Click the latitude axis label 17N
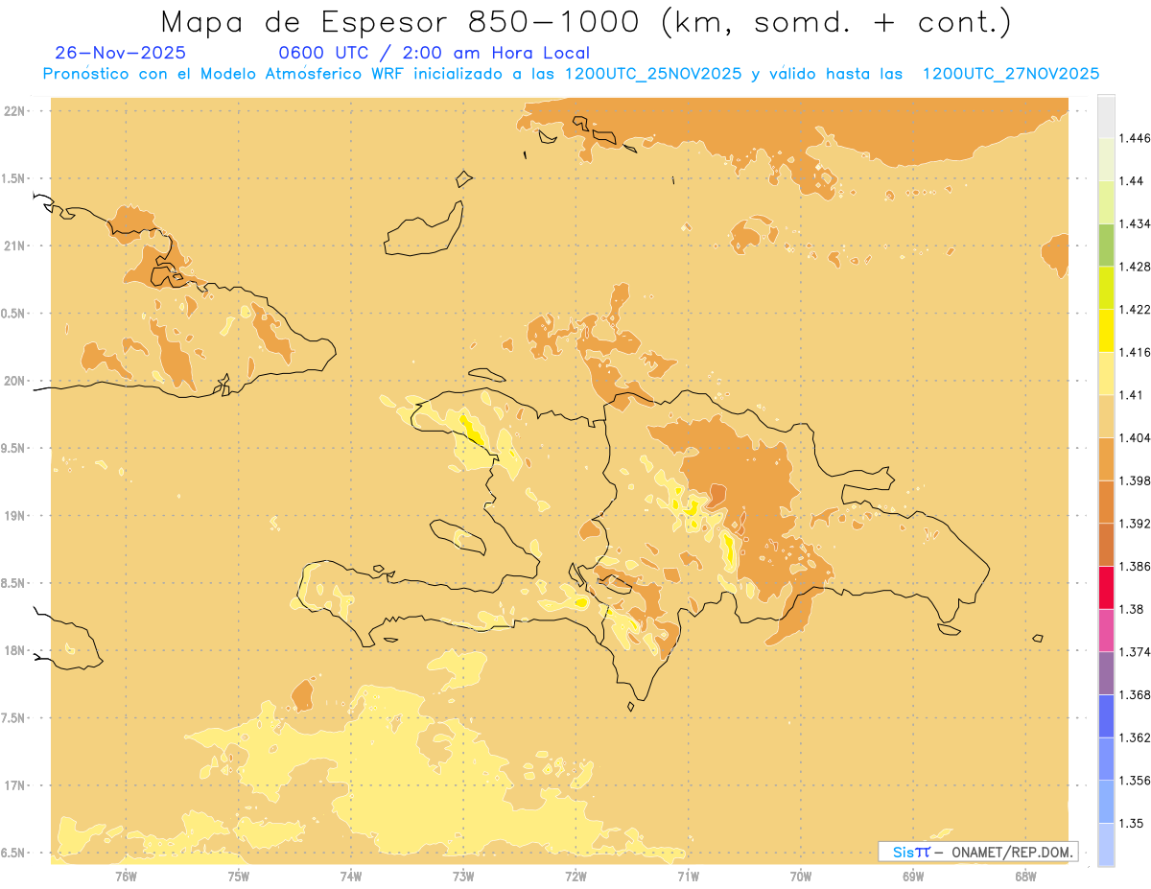Screen dimensions: 1151x889 14,785
